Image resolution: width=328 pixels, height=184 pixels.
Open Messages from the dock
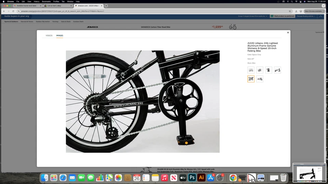(91, 178)
